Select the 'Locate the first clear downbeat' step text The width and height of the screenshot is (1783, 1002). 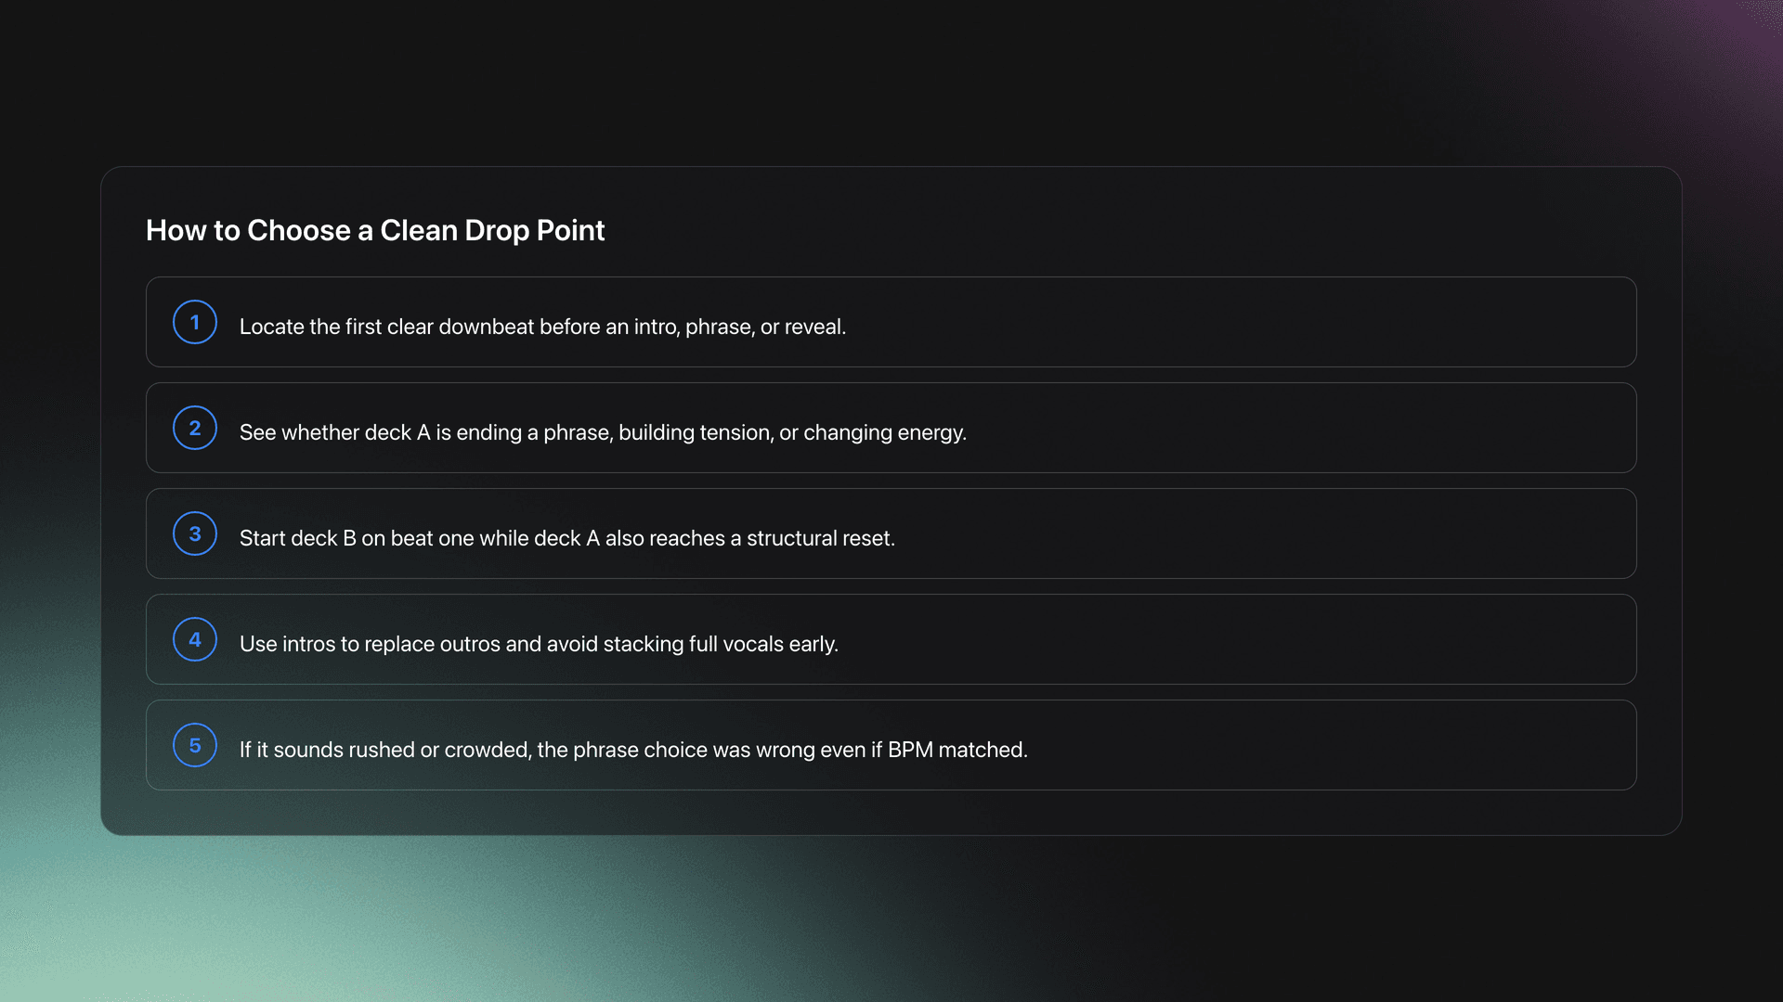pos(542,327)
